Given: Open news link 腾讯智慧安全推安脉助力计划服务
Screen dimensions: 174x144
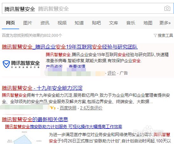Looking at the screenshot, I should coord(64,127).
